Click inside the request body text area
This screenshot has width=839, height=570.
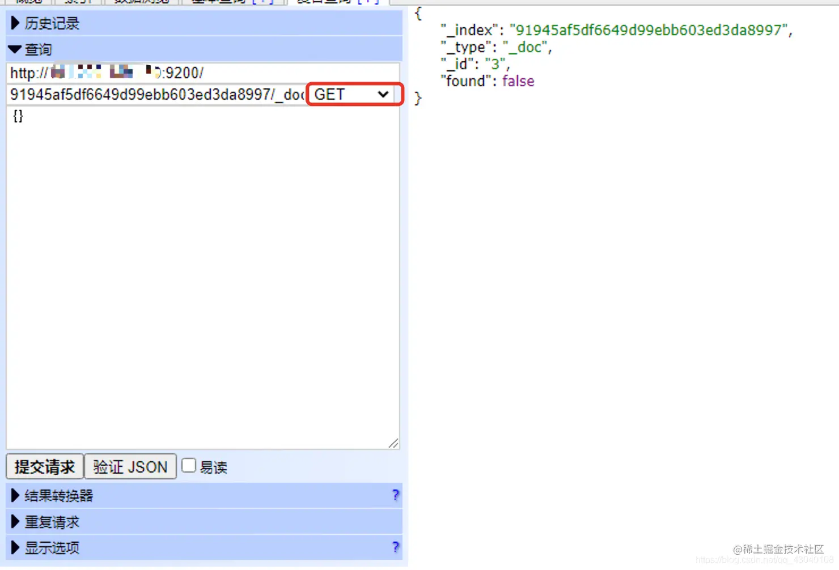coord(203,278)
